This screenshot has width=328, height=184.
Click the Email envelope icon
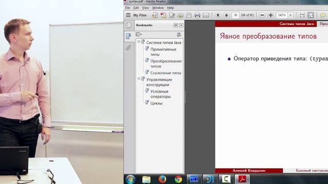[206, 15]
